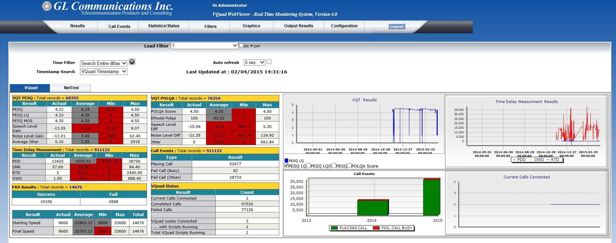Select the Load Filter OFF radio button

(251, 45)
